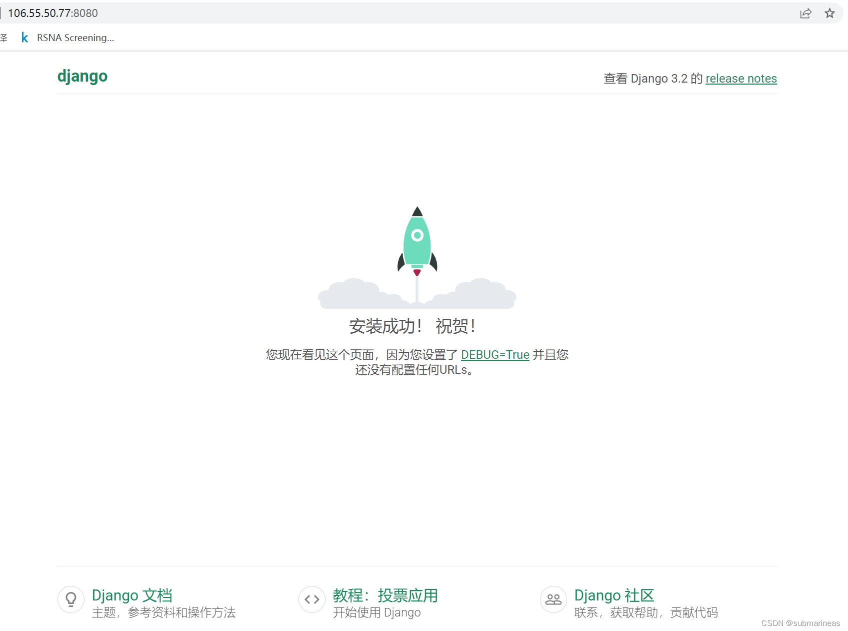This screenshot has height=631, width=848.
Task: Bookmark this page with the star icon
Action: [x=829, y=14]
